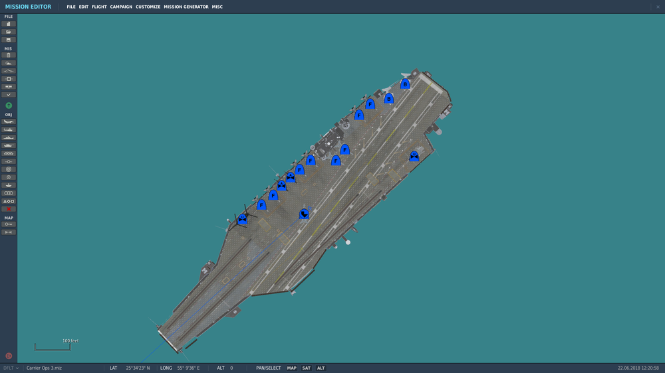Select the Trigger zone concentric circles icon

coord(9,169)
